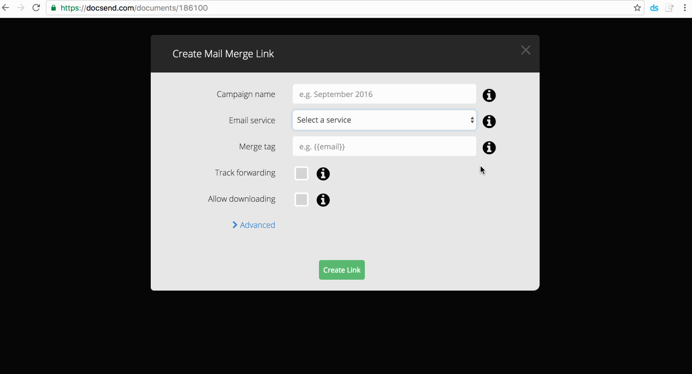Screen dimensions: 692x374
Task: Click info icon beside Allow downloading
Action: pos(323,200)
